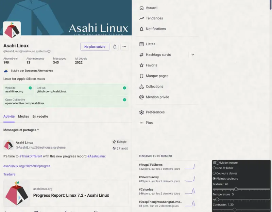The width and height of the screenshot is (272, 212).
Task: Click the Plus ellipsis icon in sidebar
Action: (141, 123)
